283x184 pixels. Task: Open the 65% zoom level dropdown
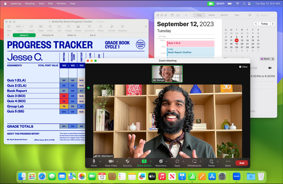[20, 27]
